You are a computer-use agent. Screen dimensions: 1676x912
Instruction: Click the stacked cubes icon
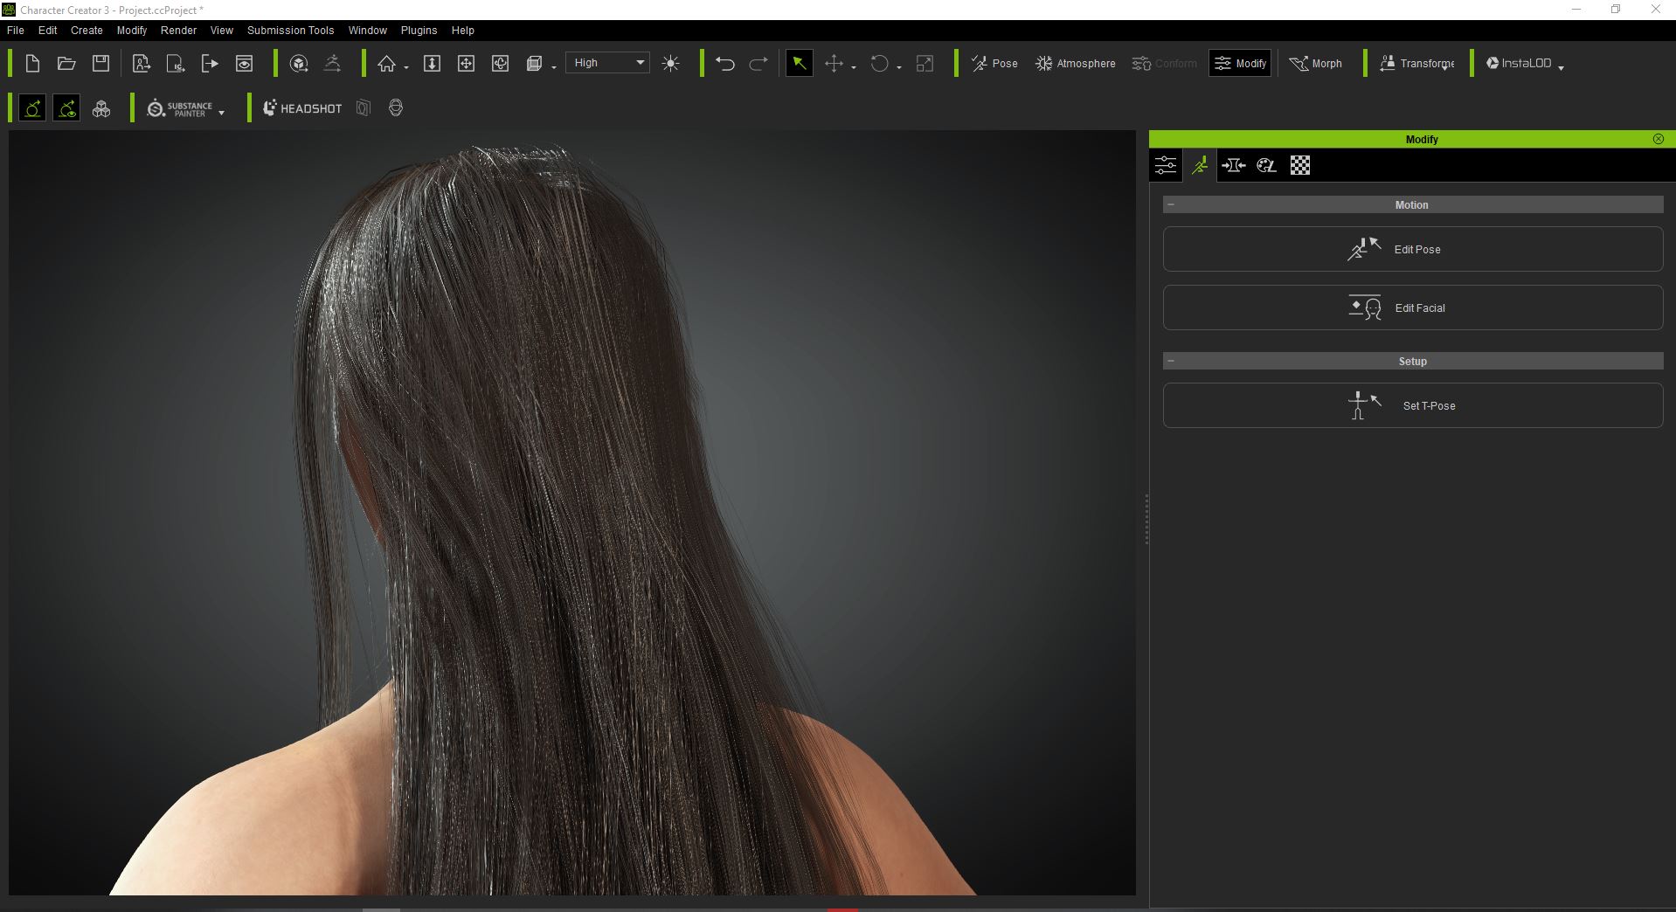point(101,108)
